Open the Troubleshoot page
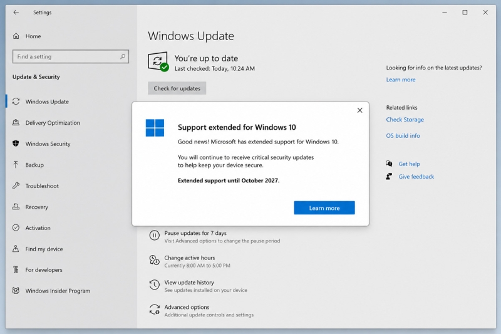Screen dimensions: 501x334 point(42,186)
